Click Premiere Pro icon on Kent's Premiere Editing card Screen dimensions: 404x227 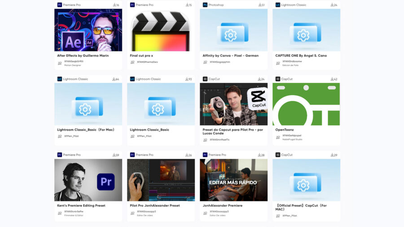[x=60, y=155]
